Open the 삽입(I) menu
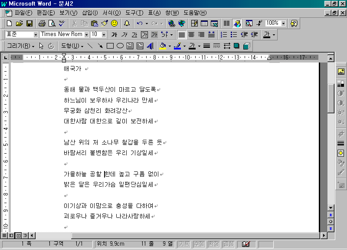The width and height of the screenshot is (347, 250). pyautogui.click(x=90, y=13)
